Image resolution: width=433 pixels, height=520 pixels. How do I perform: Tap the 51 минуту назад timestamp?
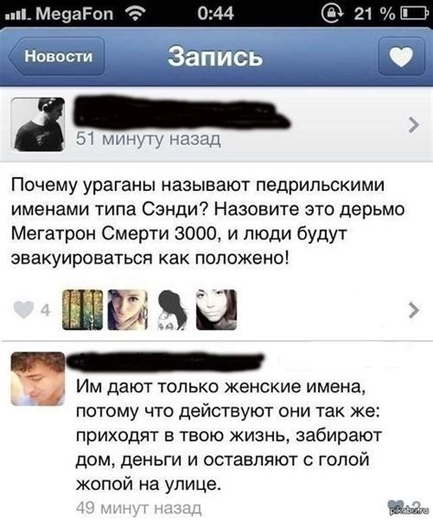click(148, 138)
